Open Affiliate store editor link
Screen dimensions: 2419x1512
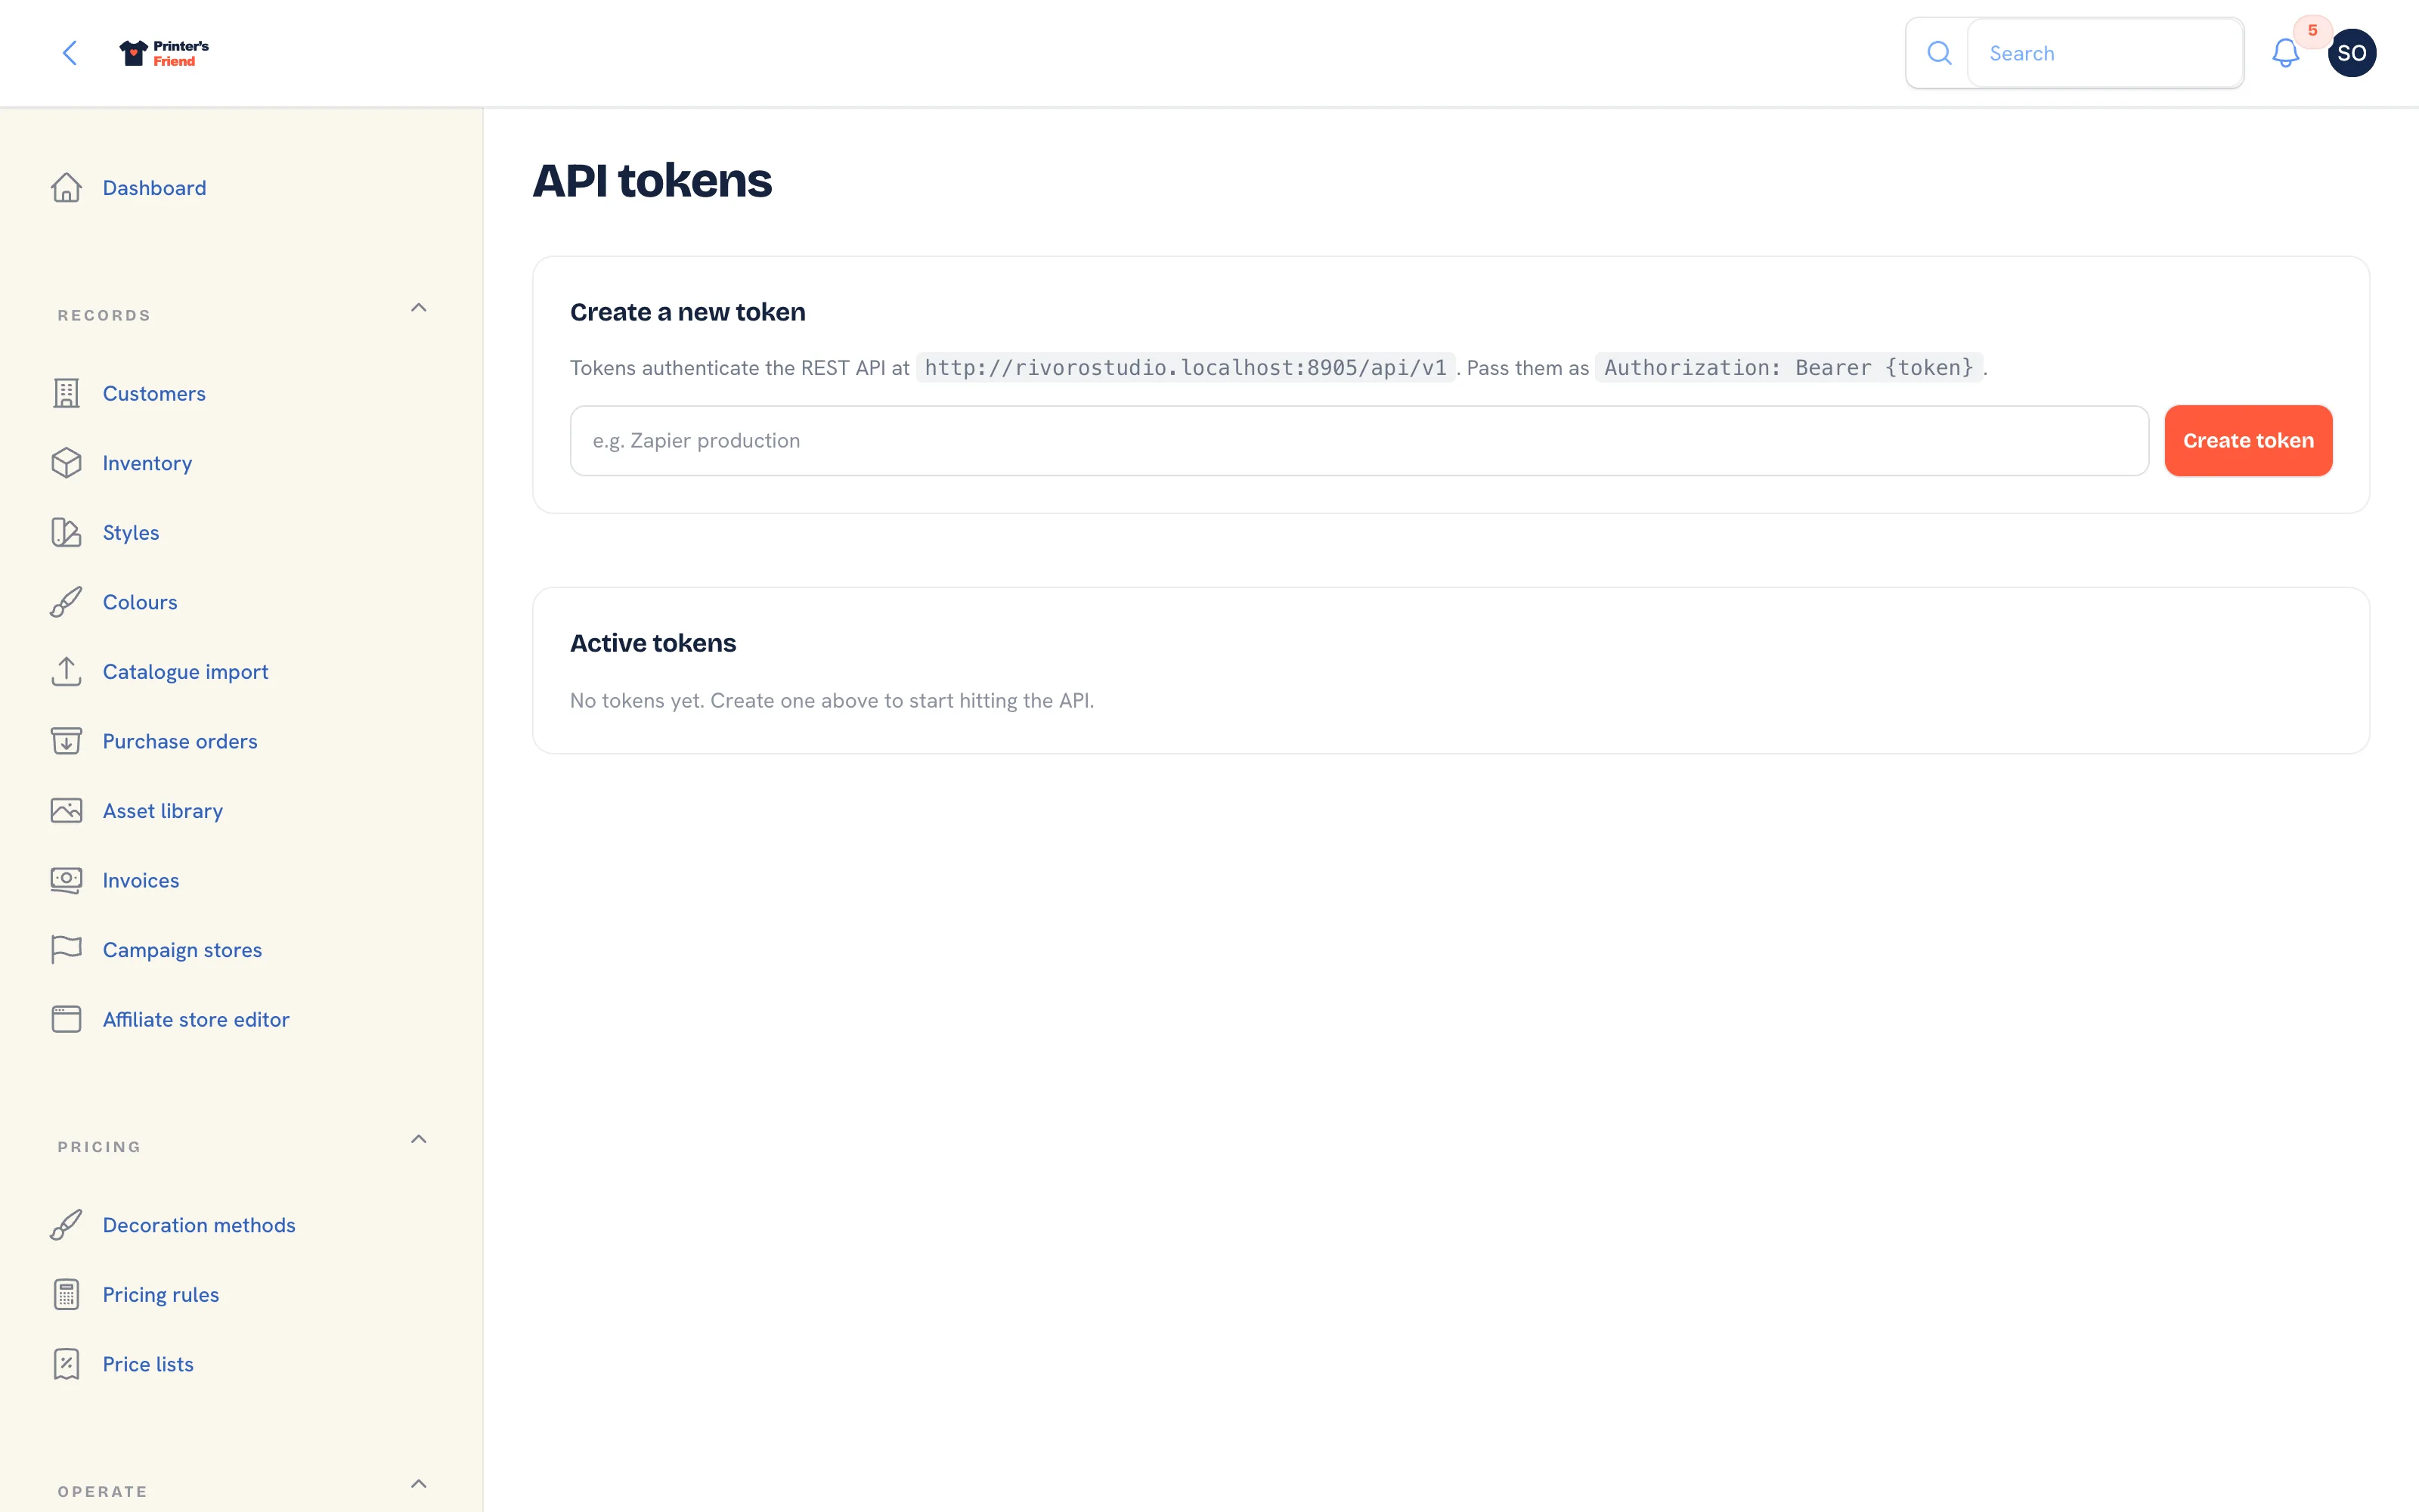[196, 1019]
